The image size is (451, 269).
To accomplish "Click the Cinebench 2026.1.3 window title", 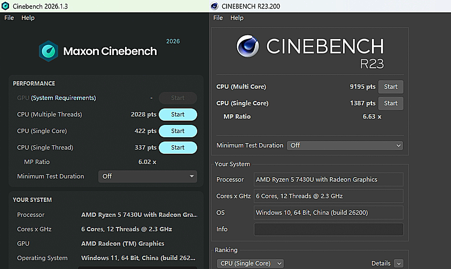I will coord(40,6).
